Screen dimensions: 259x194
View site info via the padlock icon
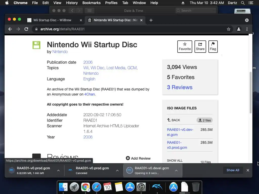point(36,29)
